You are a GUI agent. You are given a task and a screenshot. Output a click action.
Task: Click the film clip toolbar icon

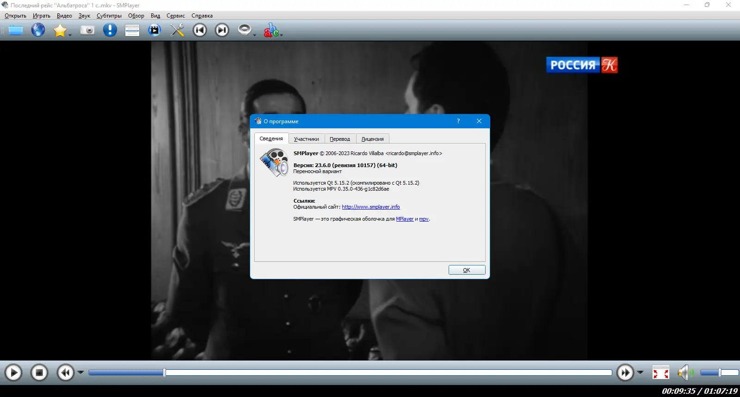[154, 30]
